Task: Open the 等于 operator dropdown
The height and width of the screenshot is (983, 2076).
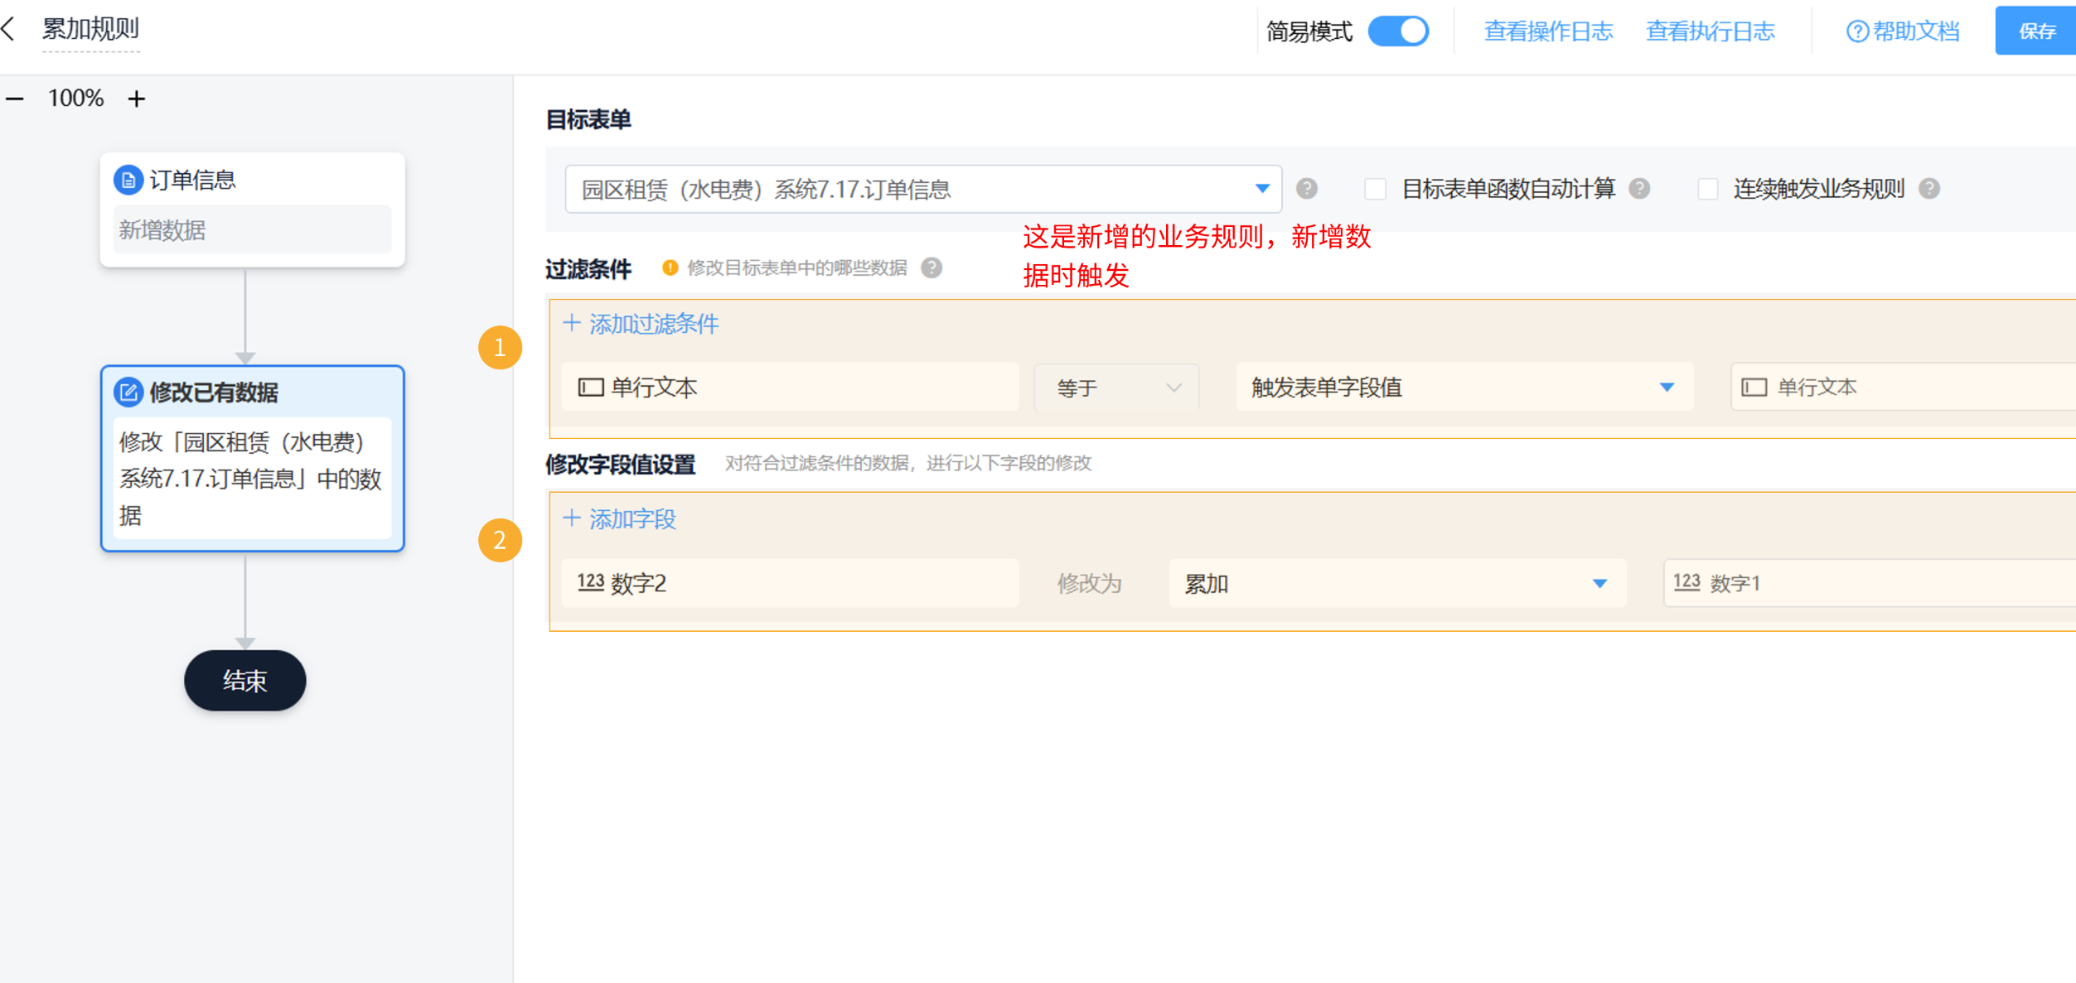Action: (x=1116, y=387)
